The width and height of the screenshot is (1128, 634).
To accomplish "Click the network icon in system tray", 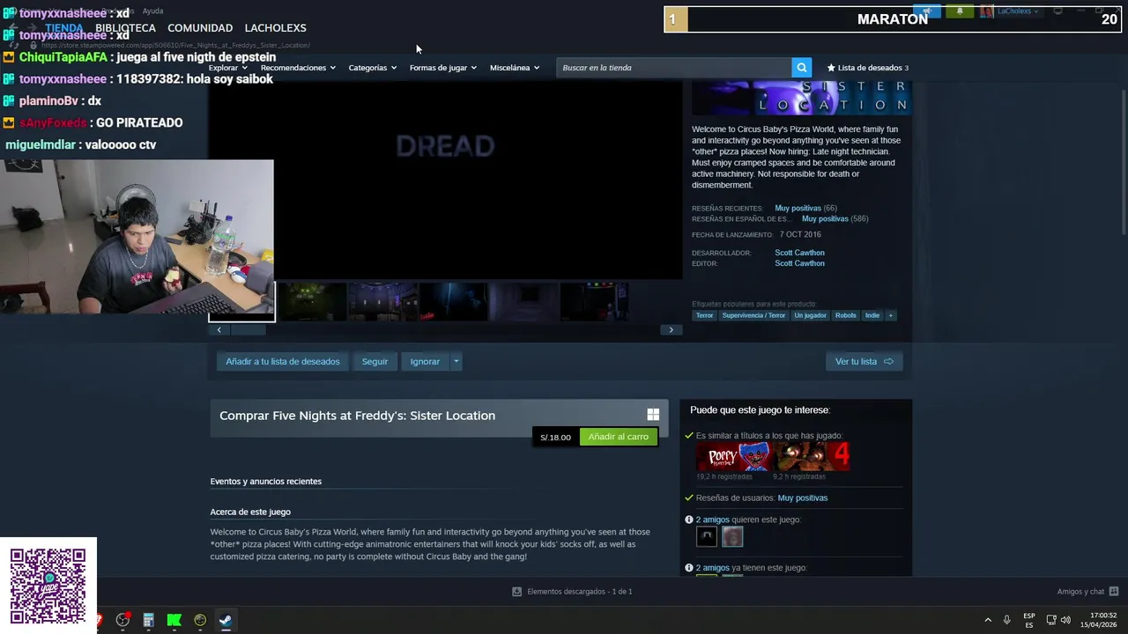I will pos(1051,620).
